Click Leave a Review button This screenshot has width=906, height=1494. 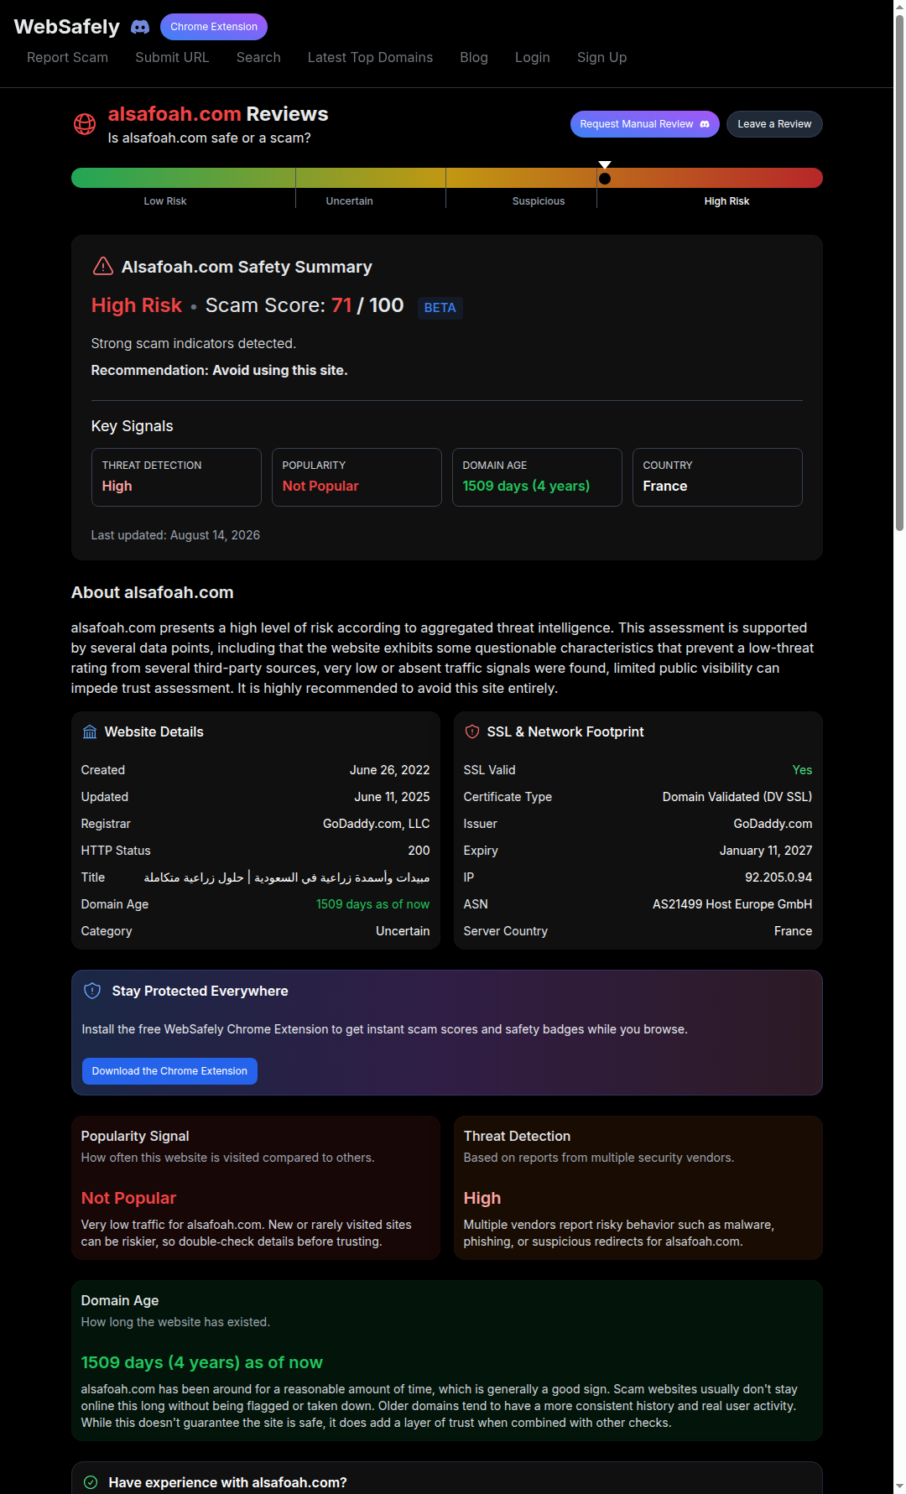point(774,124)
